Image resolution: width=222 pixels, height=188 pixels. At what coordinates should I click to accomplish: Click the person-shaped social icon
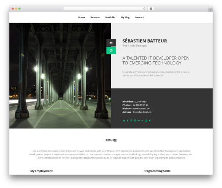tap(146, 120)
